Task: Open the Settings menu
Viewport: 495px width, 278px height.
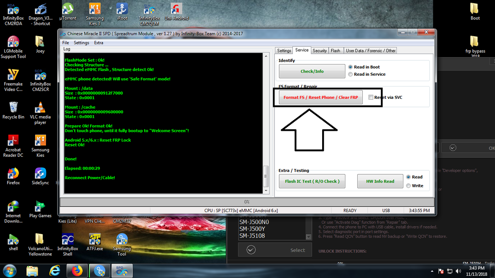Action: pyautogui.click(x=82, y=43)
